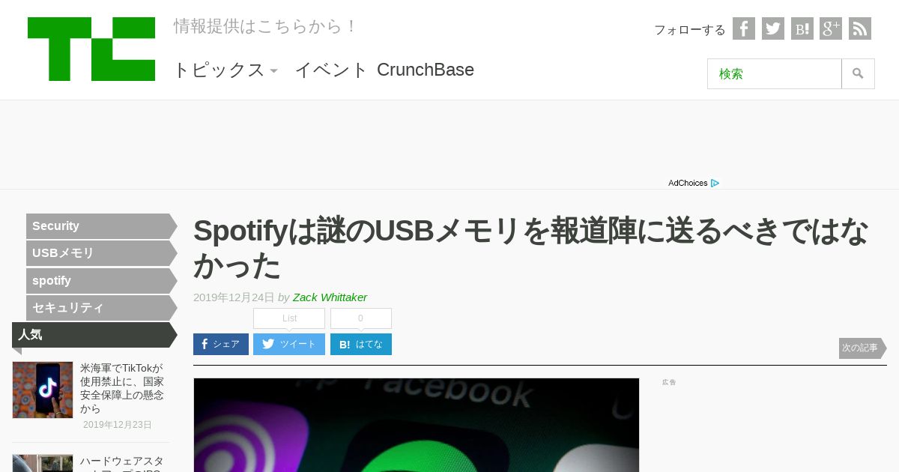Click the magnifier search button
Image resolution: width=899 pixels, height=472 pixels.
[858, 73]
